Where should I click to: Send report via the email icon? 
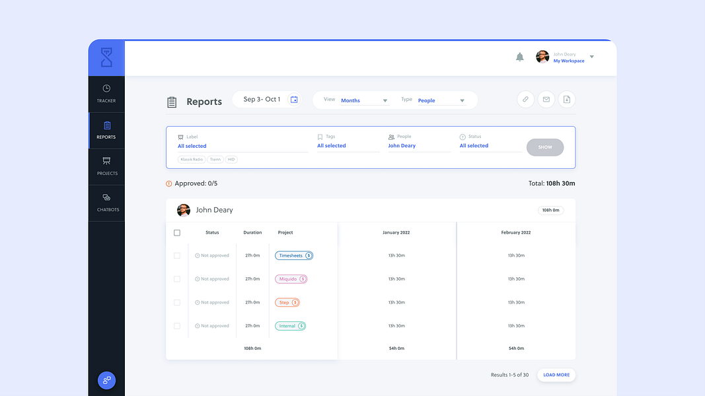point(546,99)
